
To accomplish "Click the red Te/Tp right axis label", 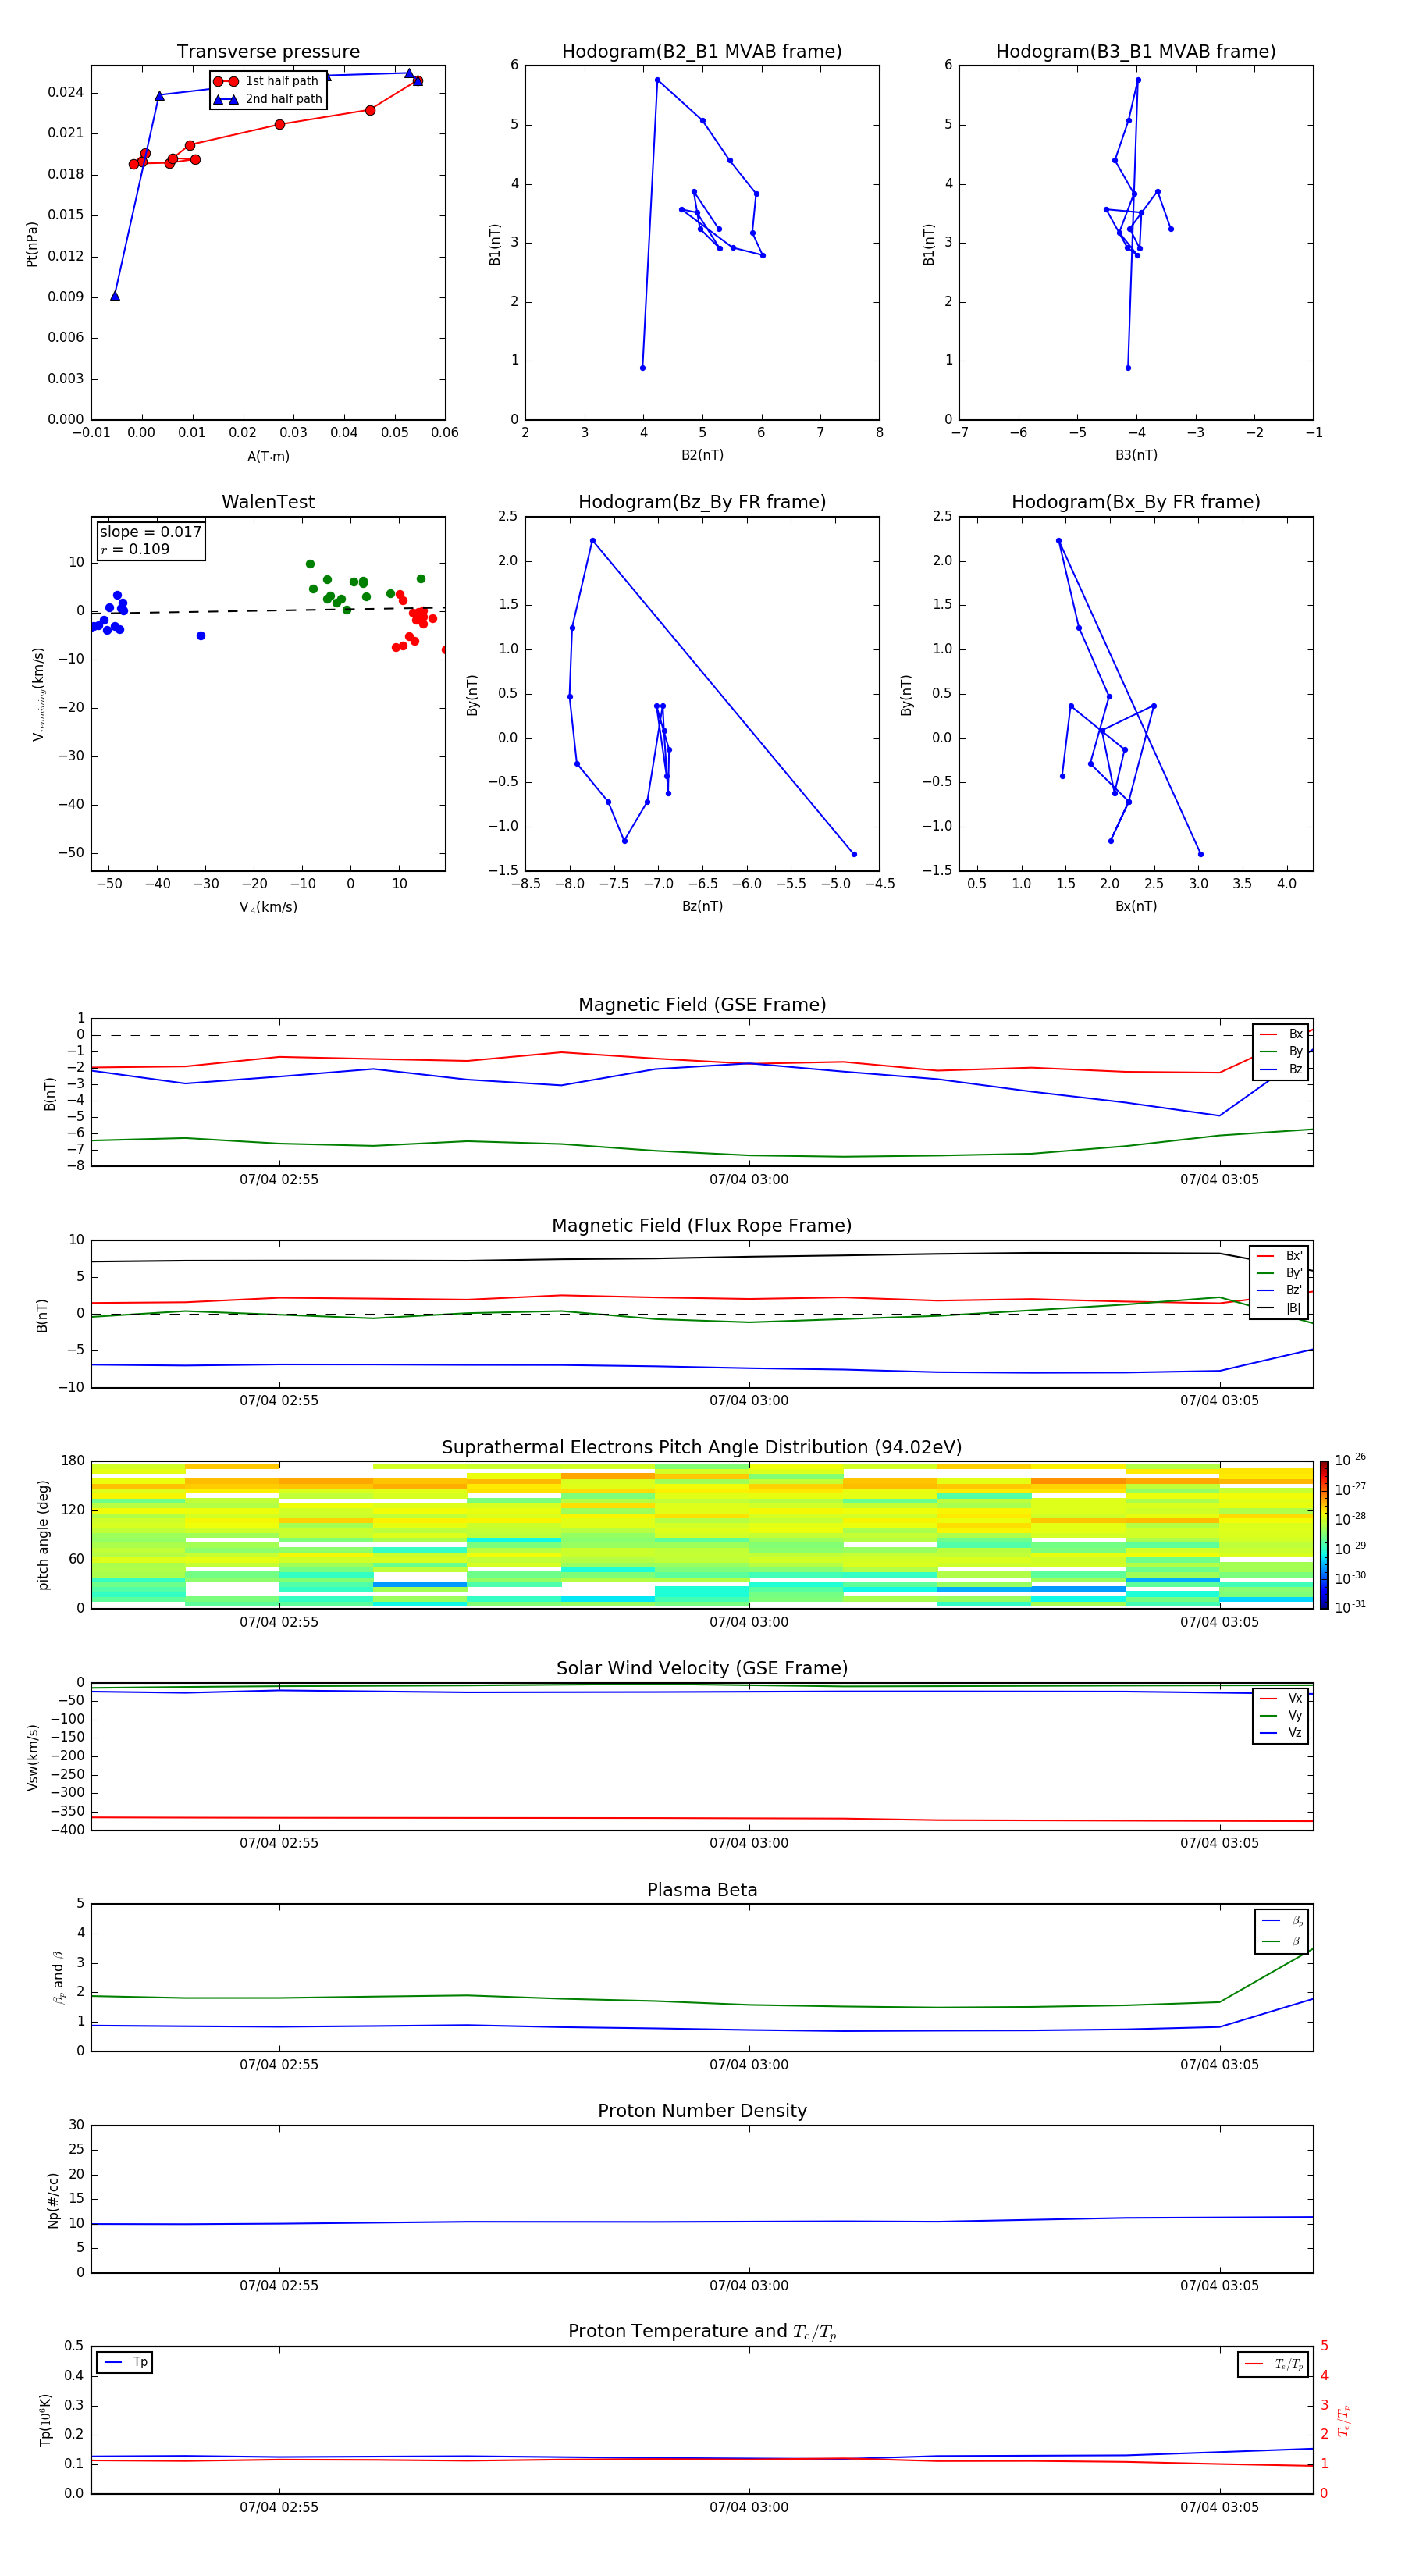I will tap(1345, 2420).
